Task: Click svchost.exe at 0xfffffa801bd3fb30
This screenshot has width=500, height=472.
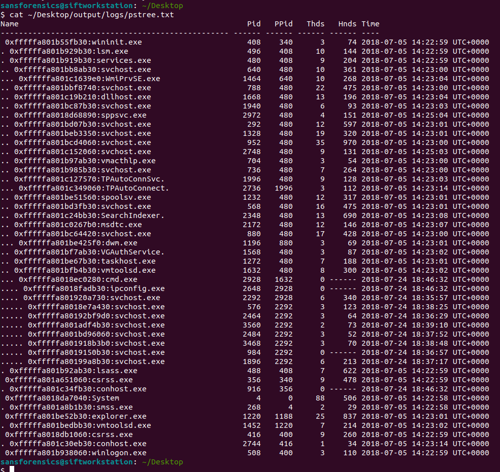Action: pyautogui.click(x=83, y=206)
